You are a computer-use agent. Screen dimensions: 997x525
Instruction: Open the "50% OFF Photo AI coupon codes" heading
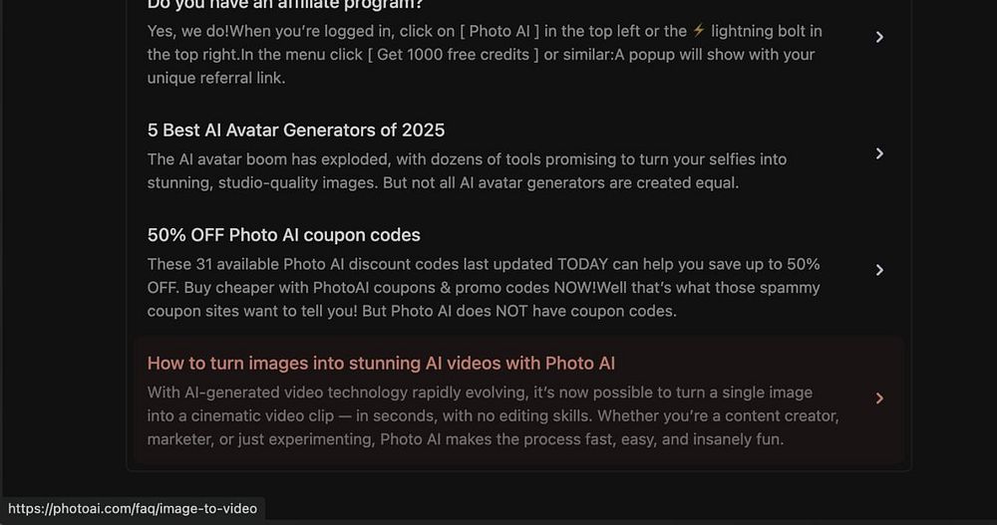pyautogui.click(x=284, y=235)
